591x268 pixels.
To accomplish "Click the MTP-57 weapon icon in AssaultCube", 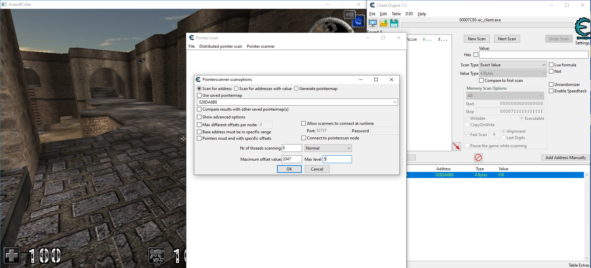I will (157, 255).
